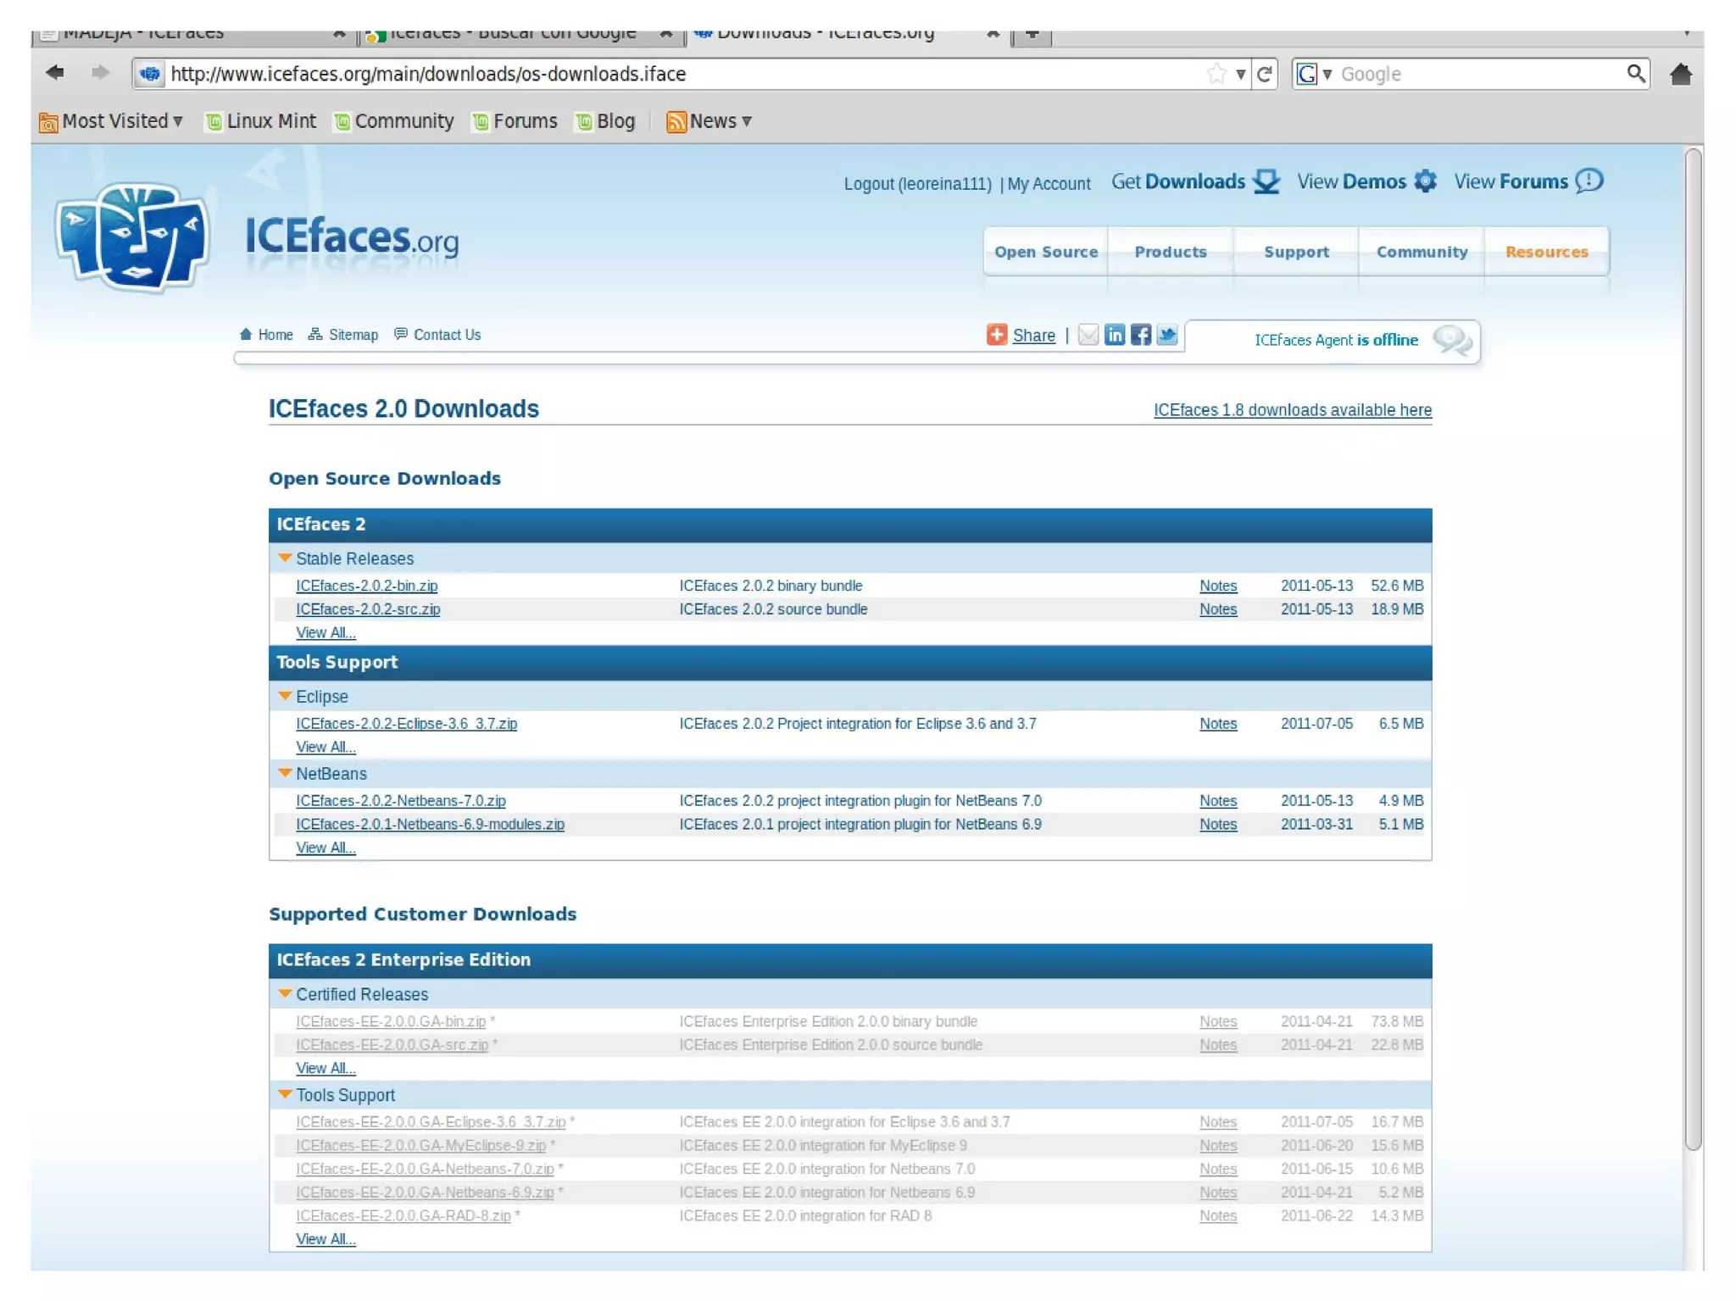Viewport: 1736px width, 1301px height.
Task: Click the ICEfaces logo image
Action: point(132,237)
